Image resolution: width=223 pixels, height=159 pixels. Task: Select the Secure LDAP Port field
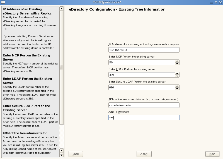click(141, 87)
